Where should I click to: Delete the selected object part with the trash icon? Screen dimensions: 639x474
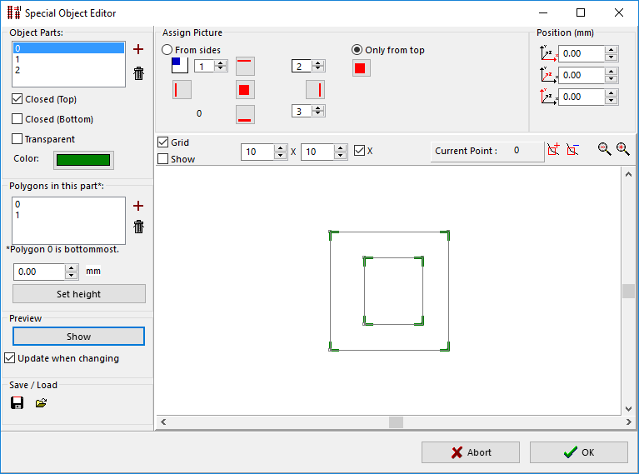(138, 73)
